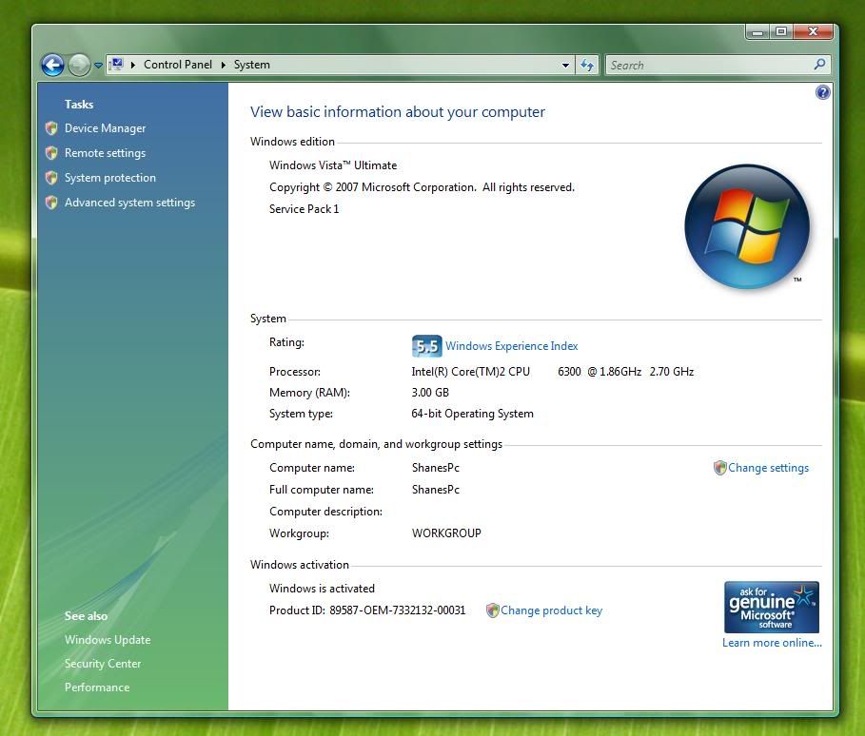The image size is (865, 736).
Task: Expand the arrow before Control Panel
Action: pos(133,65)
